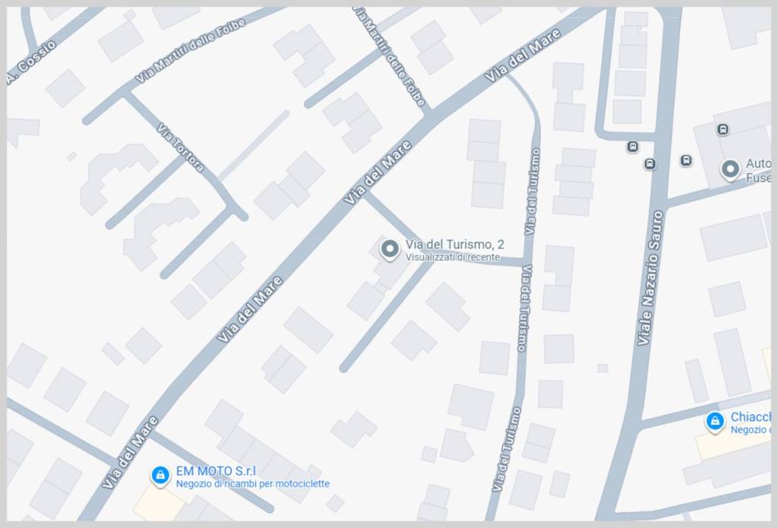Open the "EM MOTO S.r.l" business name label
This screenshot has width=778, height=528.
coord(217,471)
